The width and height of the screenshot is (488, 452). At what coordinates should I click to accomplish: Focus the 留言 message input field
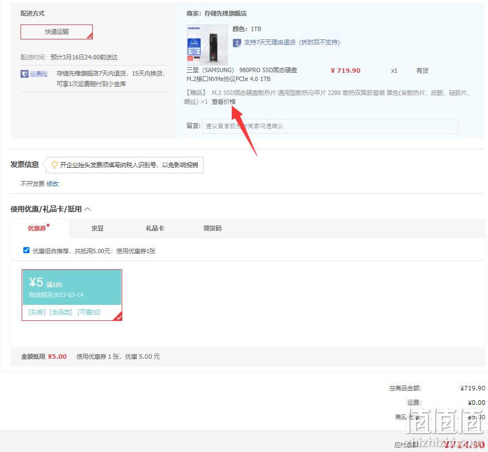click(x=330, y=126)
